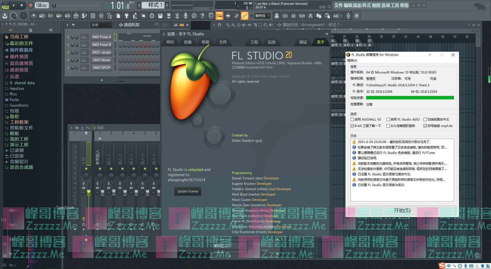The height and width of the screenshot is (269, 491).
Task: Enable the 启用 ASIO4ALL V2 checkbox
Action: [x=352, y=120]
